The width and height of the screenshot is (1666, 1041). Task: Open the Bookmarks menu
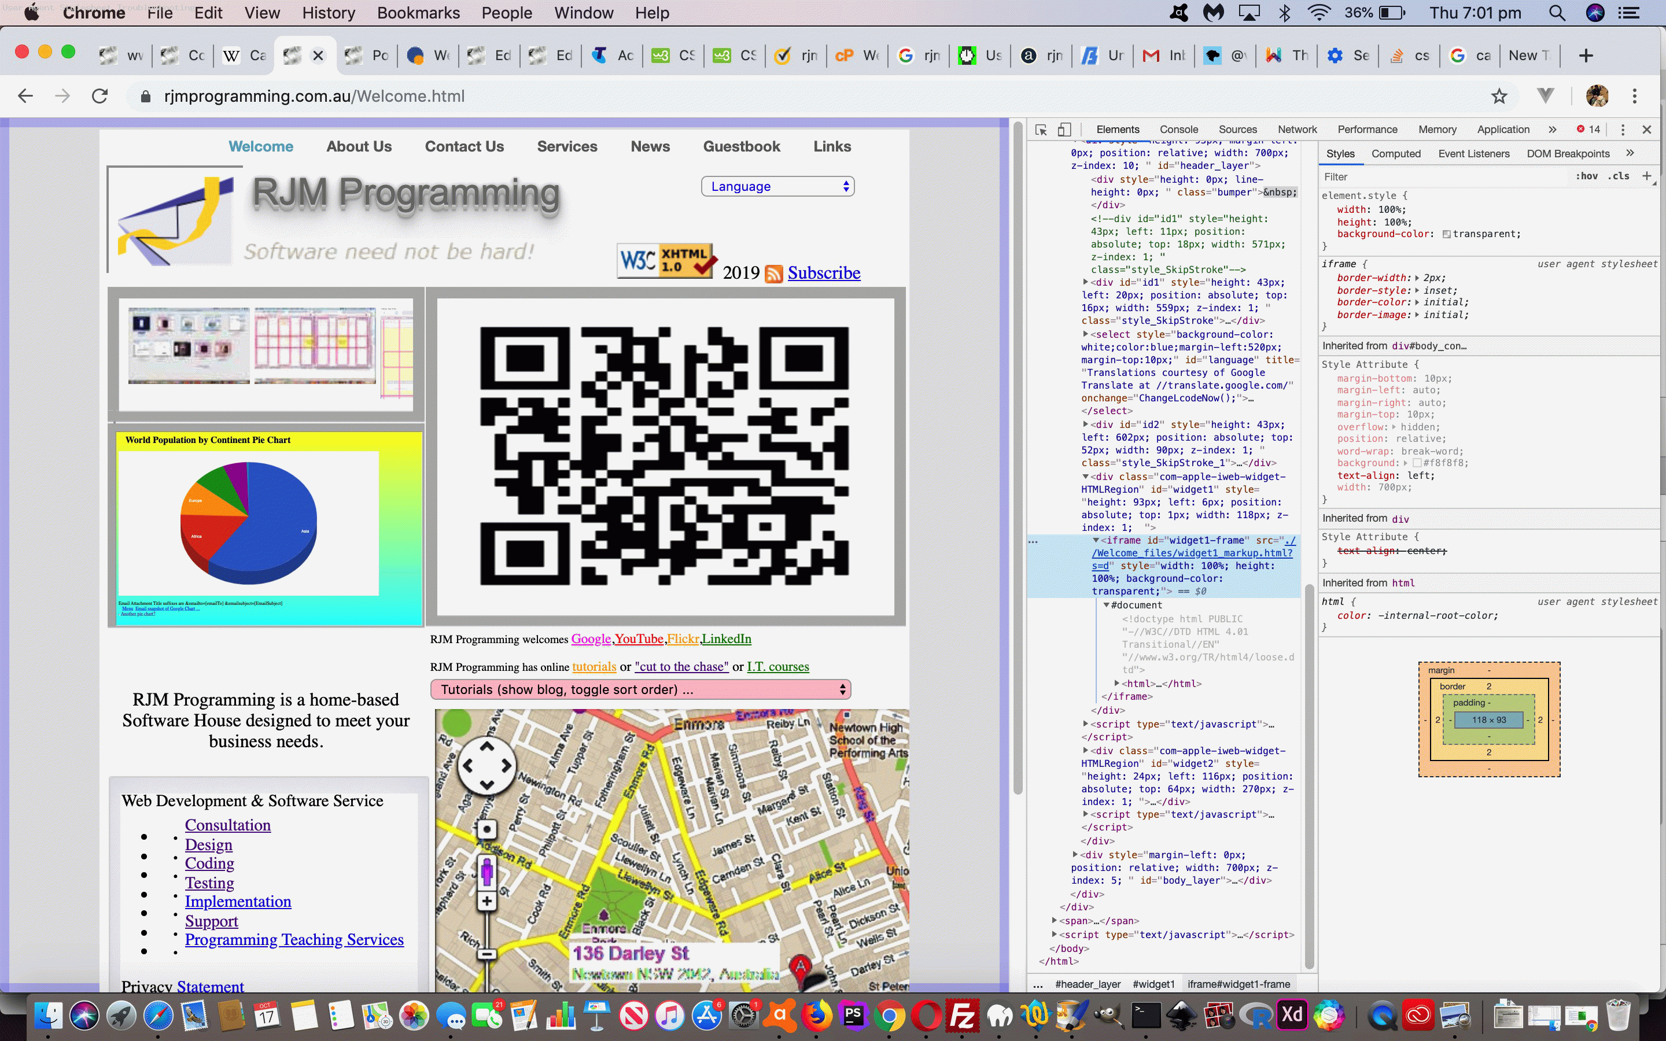[419, 13]
